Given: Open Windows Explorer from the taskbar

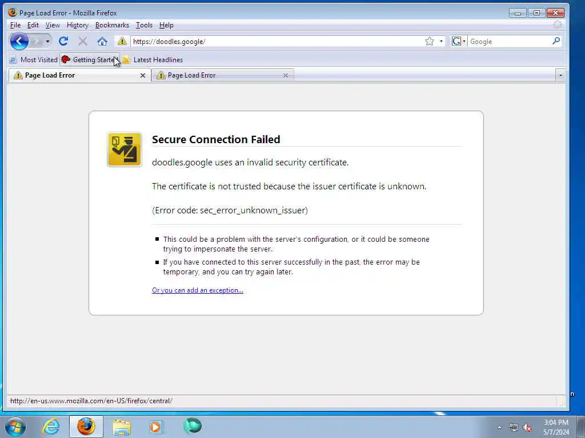Looking at the screenshot, I should tap(122, 427).
